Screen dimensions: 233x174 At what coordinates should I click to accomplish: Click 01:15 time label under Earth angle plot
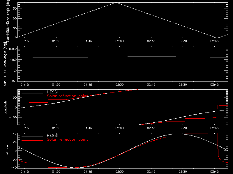(24, 41)
